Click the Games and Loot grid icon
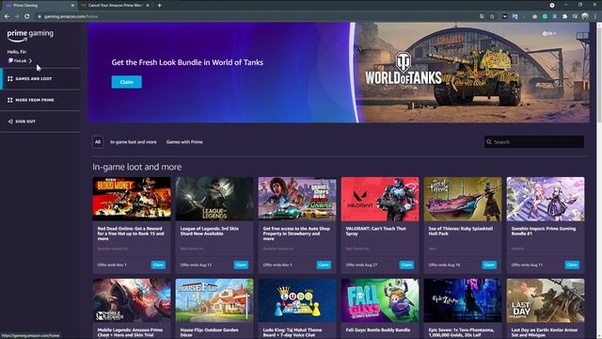Viewport: 602px width, 339px height. 10,79
